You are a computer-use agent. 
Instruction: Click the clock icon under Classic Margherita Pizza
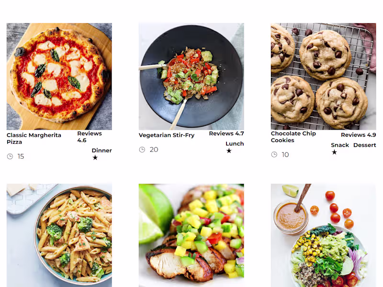10,156
